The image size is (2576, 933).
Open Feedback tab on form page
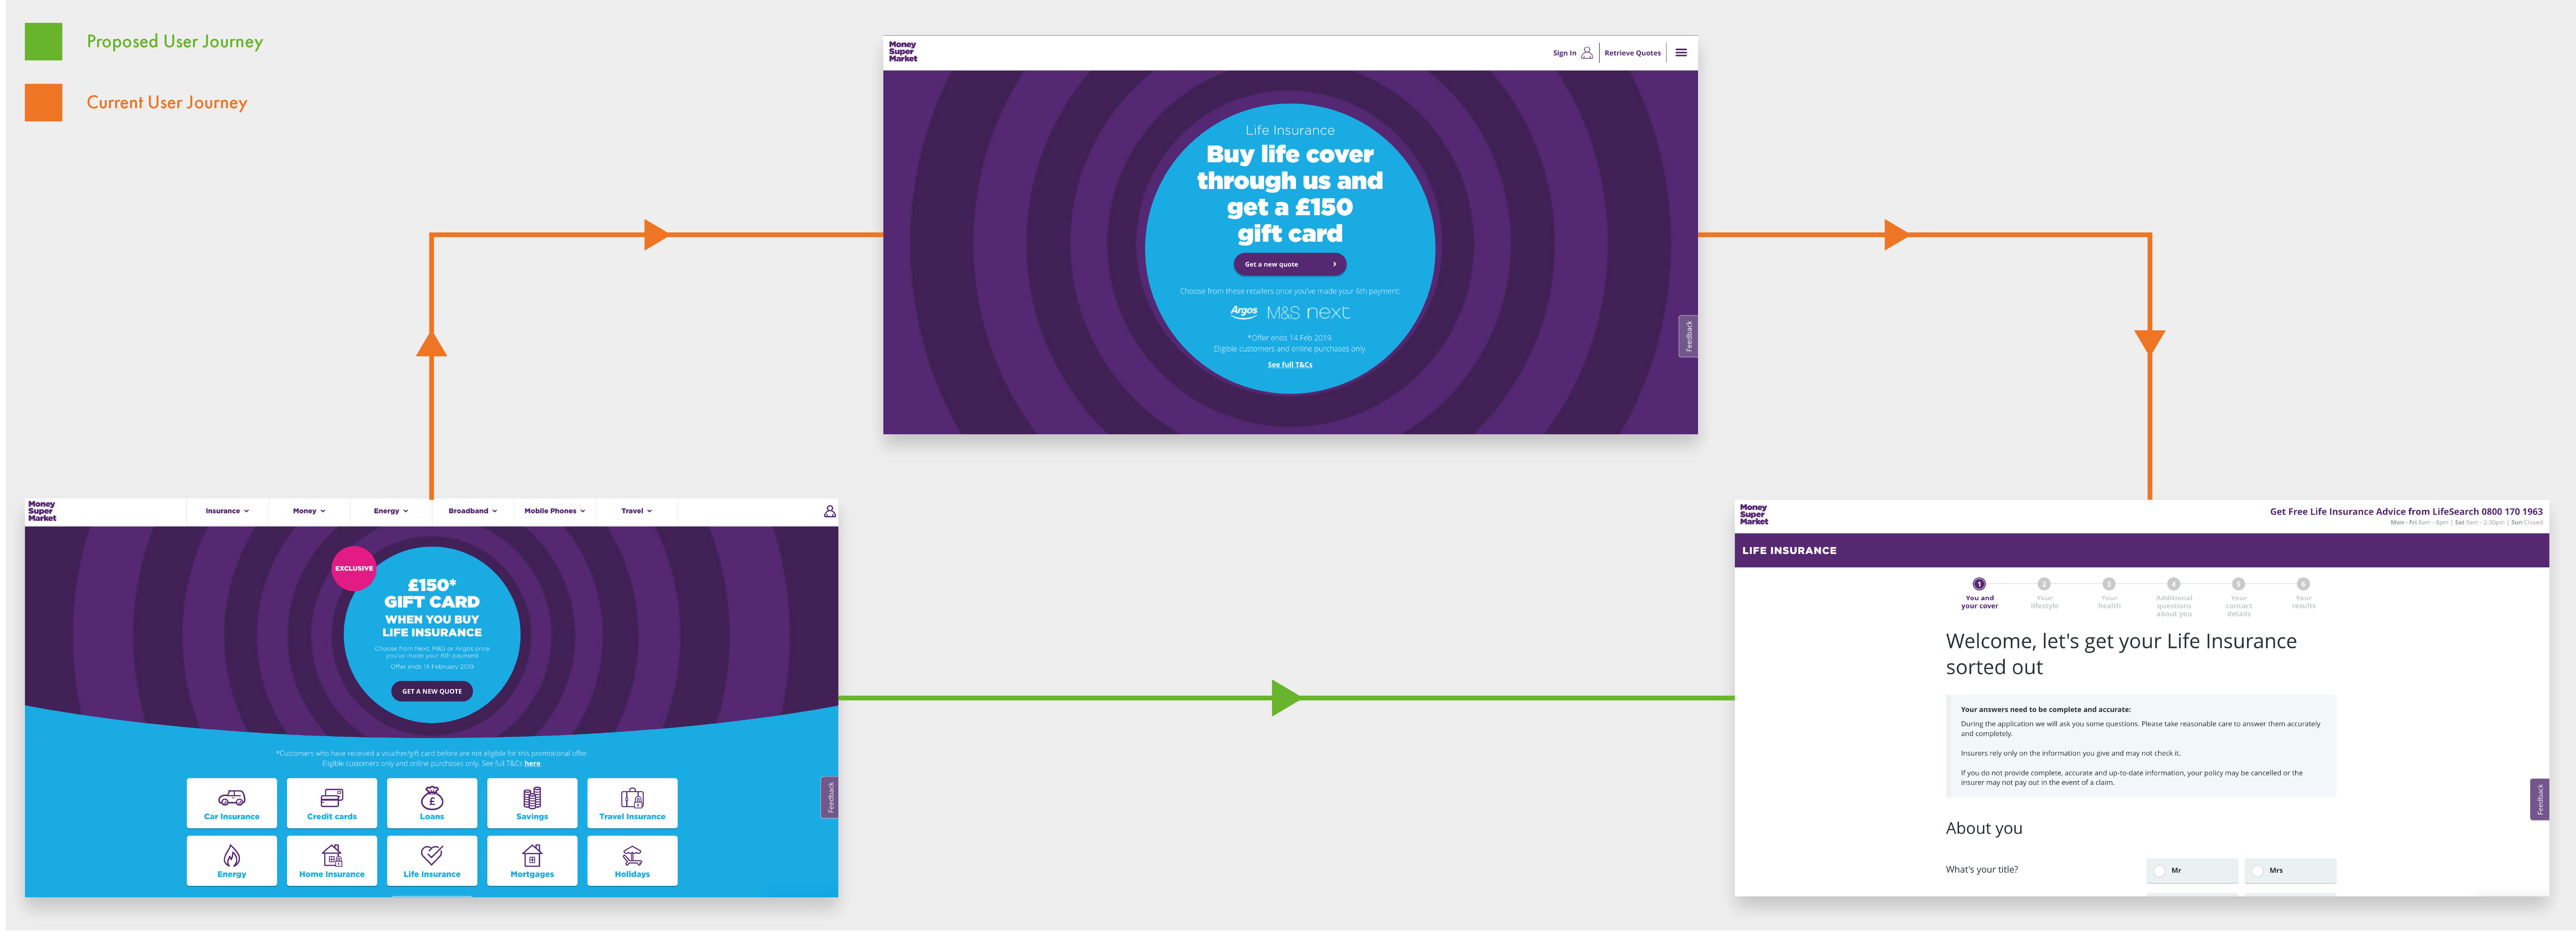(2540, 799)
